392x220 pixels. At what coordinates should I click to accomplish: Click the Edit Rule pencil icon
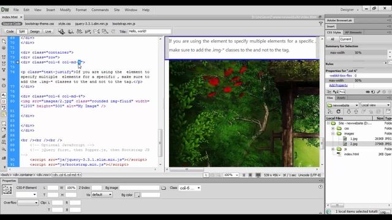coord(379,92)
